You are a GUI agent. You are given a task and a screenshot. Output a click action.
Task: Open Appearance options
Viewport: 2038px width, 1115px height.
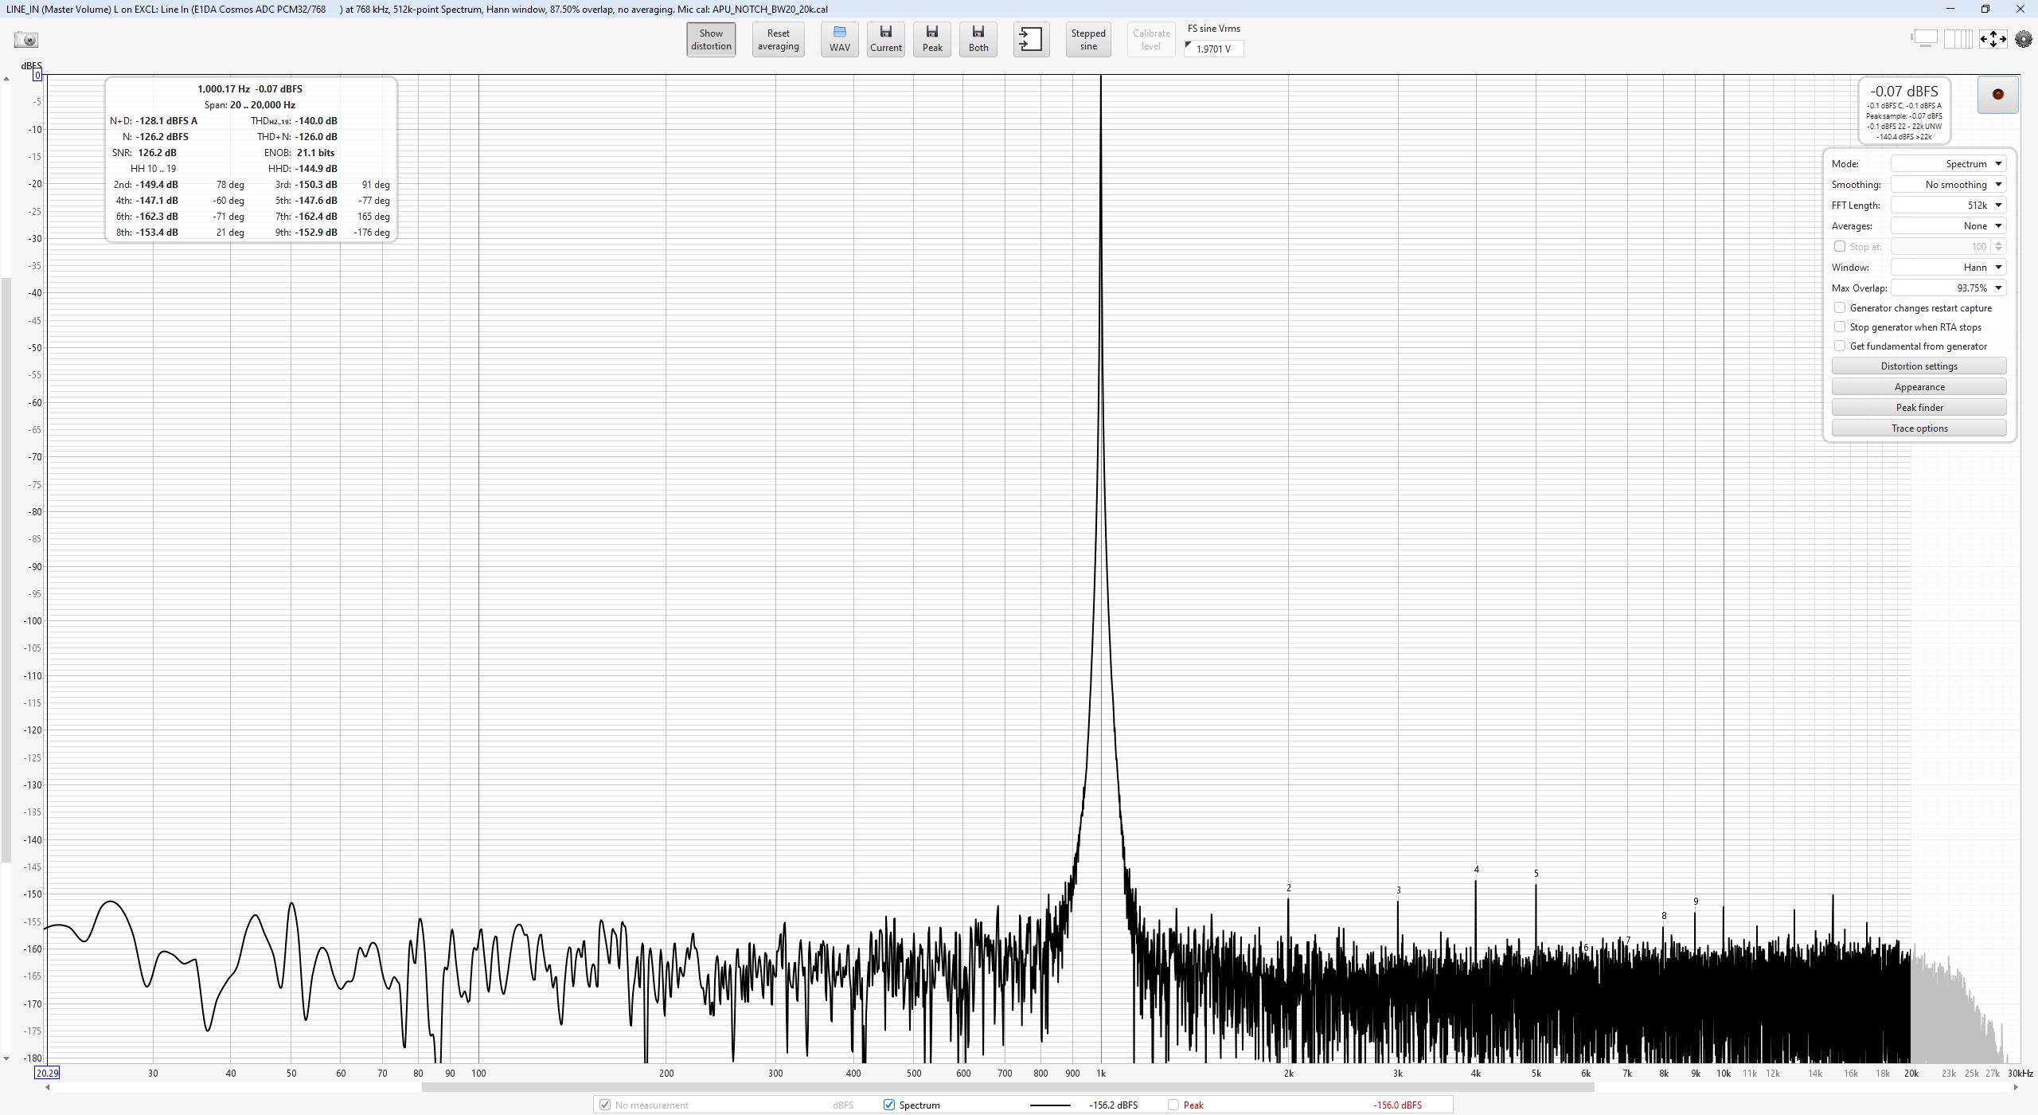pyautogui.click(x=1919, y=387)
